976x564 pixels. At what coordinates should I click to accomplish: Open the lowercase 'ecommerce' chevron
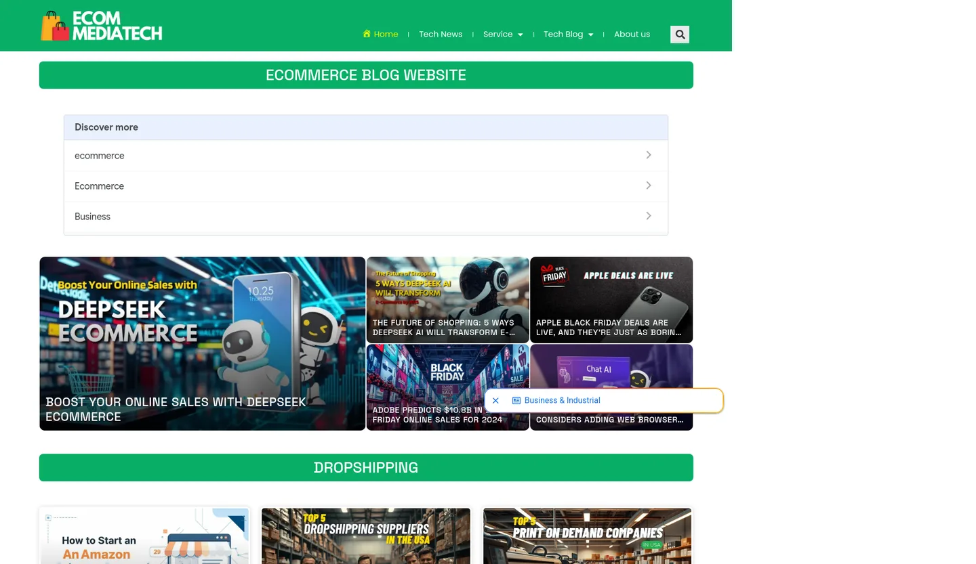click(x=649, y=155)
